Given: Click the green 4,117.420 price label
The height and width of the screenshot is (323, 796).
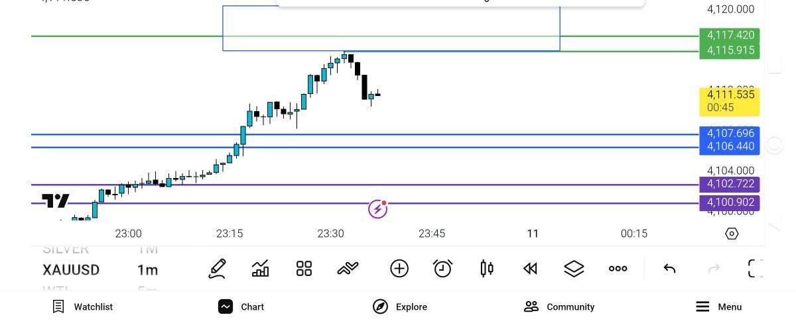Looking at the screenshot, I should pyautogui.click(x=730, y=35).
